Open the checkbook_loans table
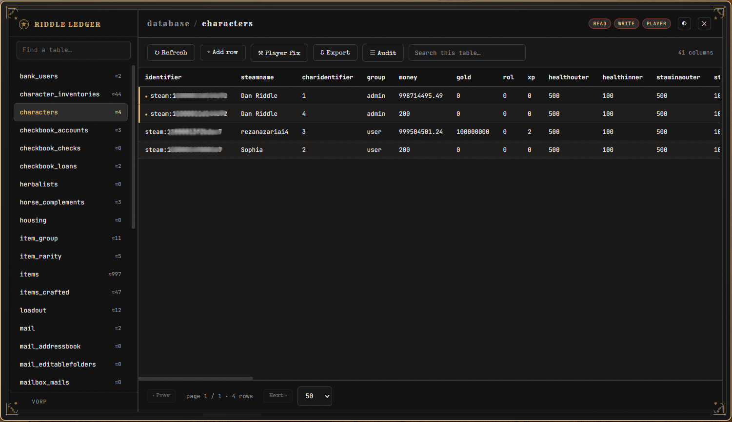732x422 pixels. tap(71, 166)
